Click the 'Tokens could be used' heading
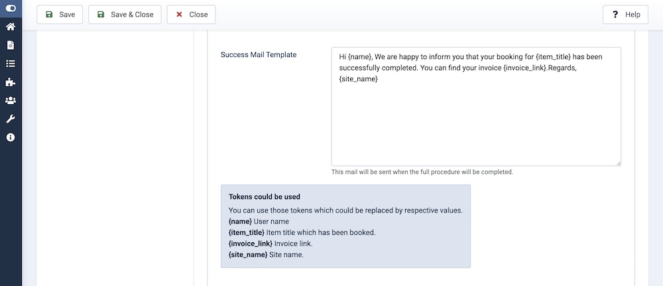 [x=265, y=196]
